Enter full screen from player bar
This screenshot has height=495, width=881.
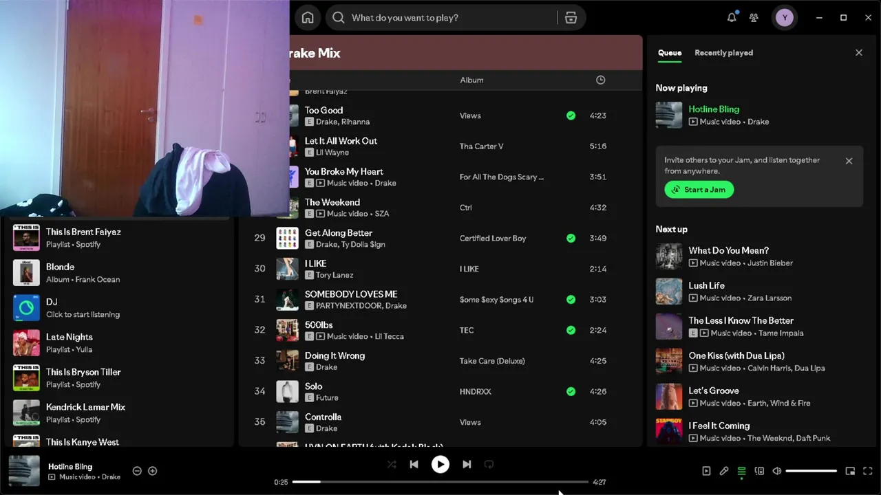pyautogui.click(x=867, y=471)
